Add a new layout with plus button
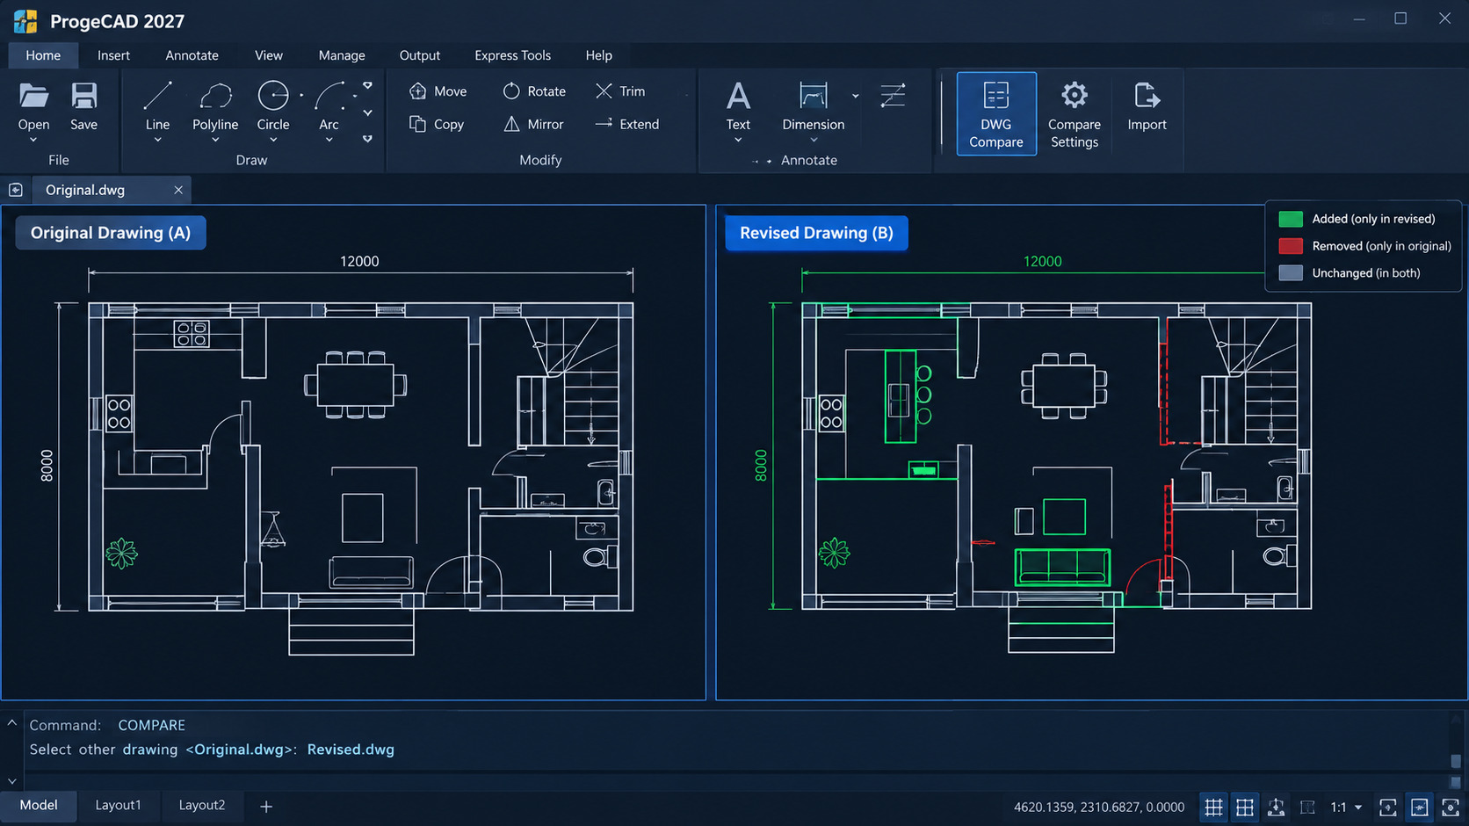This screenshot has height=826, width=1469. click(x=266, y=806)
